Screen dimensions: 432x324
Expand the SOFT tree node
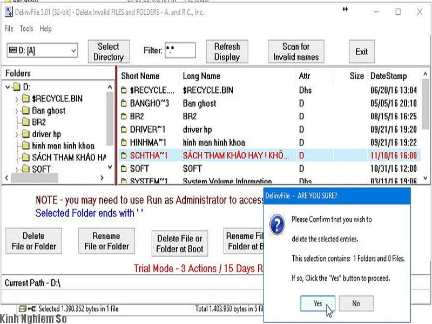click(17, 169)
